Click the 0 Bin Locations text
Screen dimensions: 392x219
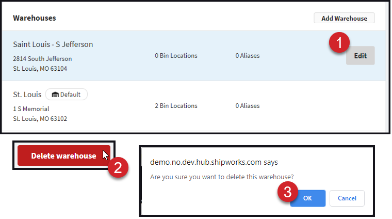point(176,56)
